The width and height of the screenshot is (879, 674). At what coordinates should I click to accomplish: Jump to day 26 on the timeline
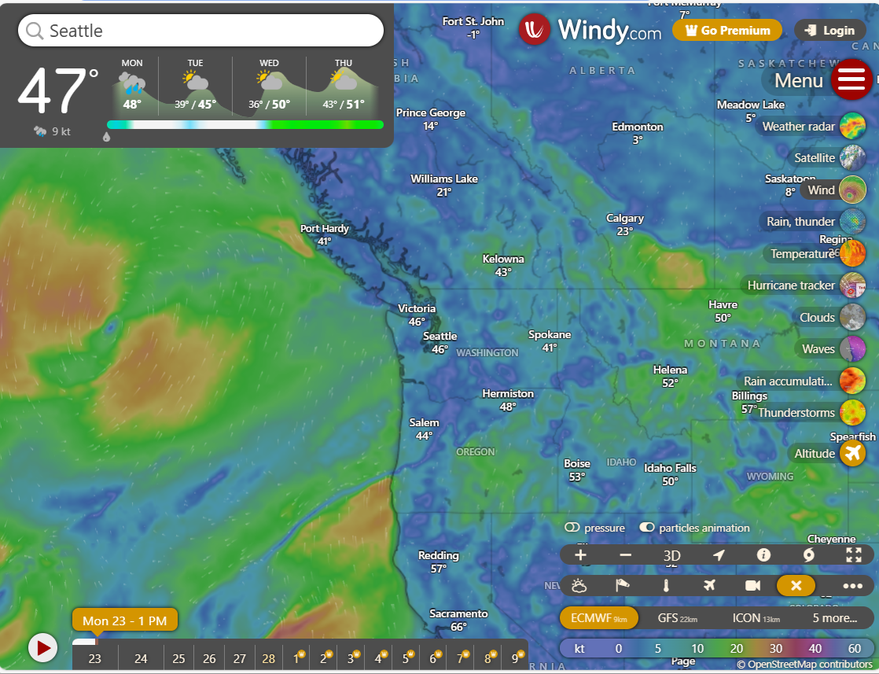click(209, 658)
